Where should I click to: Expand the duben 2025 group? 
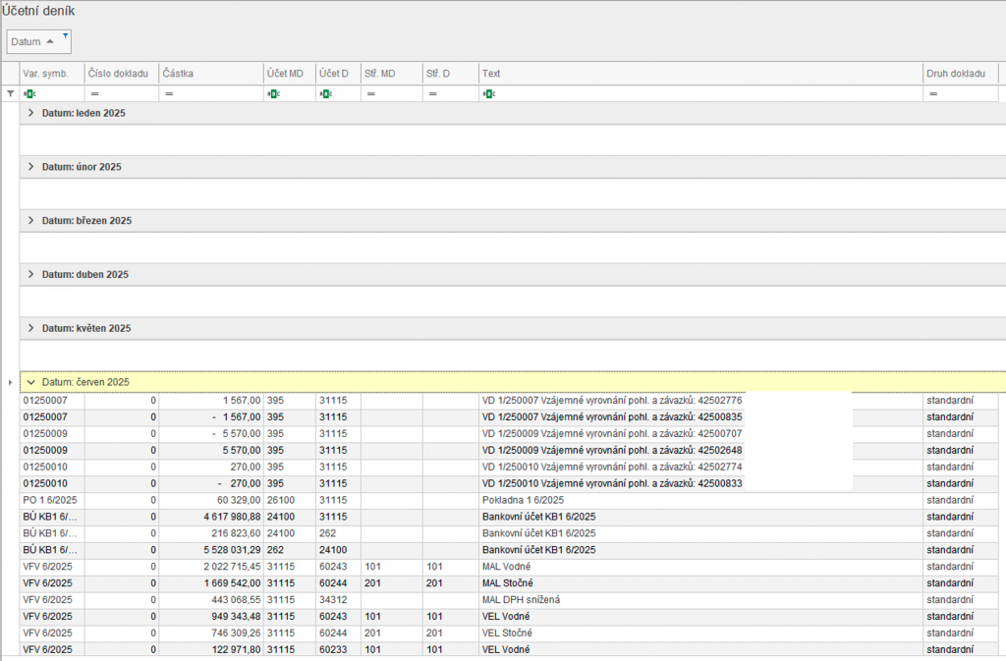30,274
